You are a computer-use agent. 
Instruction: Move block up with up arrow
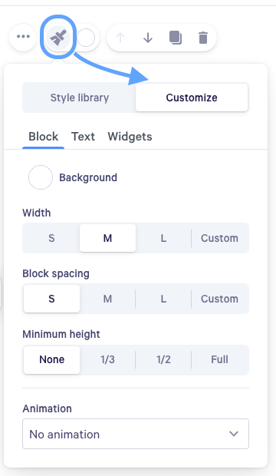120,38
